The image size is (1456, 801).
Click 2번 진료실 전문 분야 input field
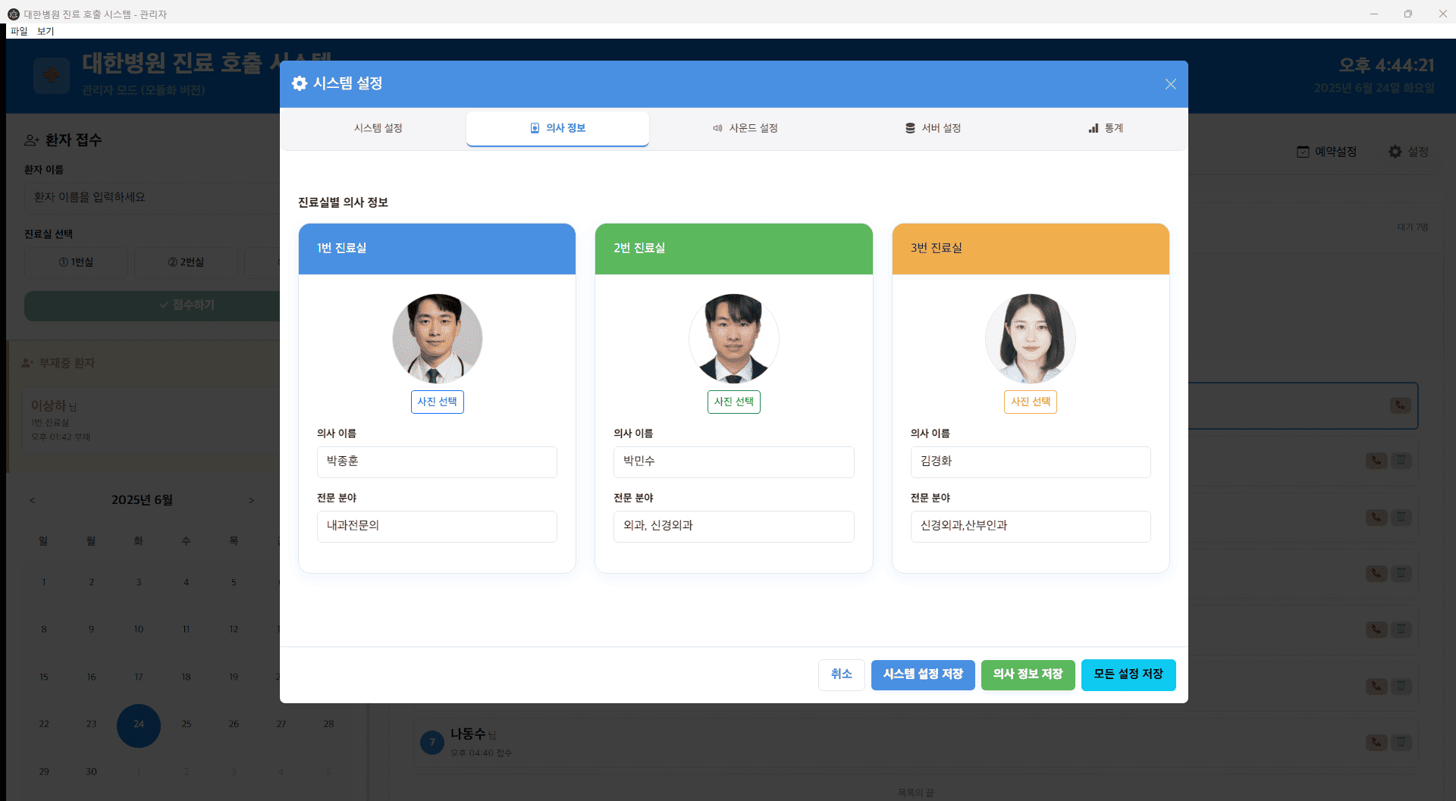click(733, 526)
